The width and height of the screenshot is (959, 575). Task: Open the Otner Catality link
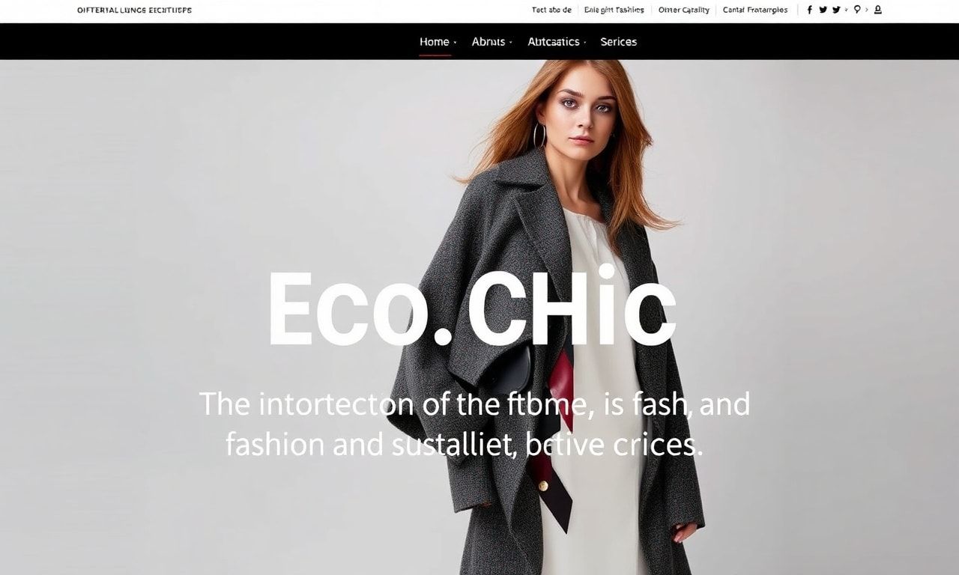click(x=684, y=10)
